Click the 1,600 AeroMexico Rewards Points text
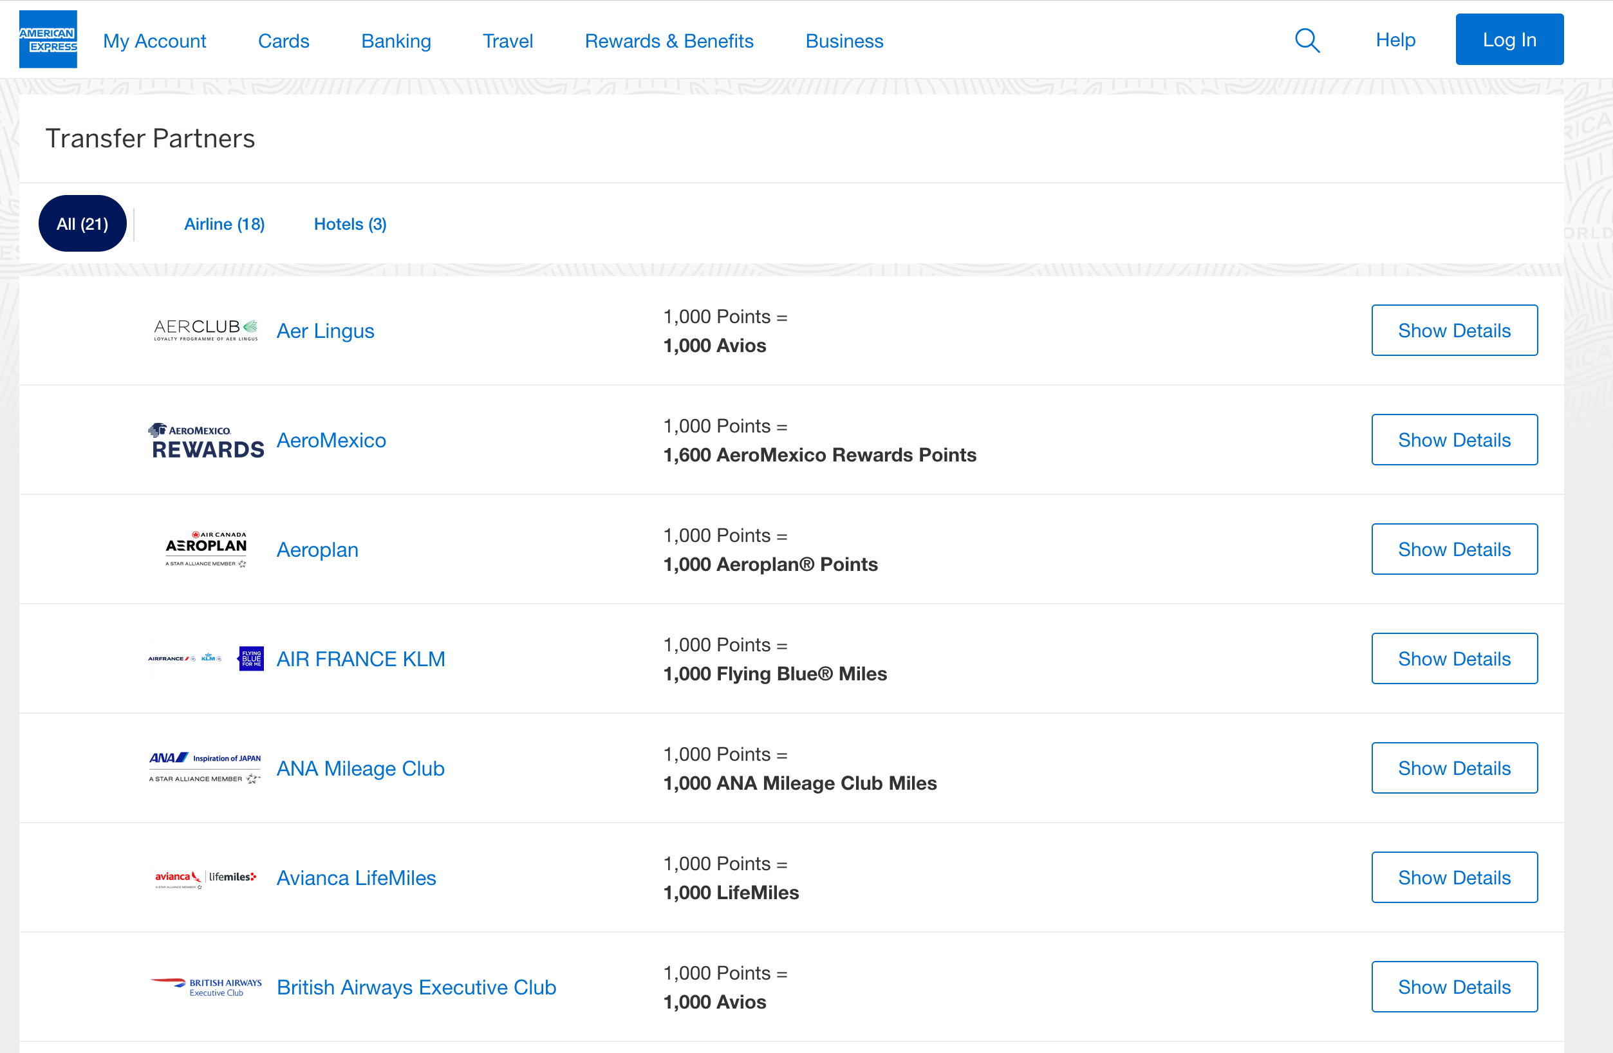1613x1053 pixels. click(x=819, y=454)
